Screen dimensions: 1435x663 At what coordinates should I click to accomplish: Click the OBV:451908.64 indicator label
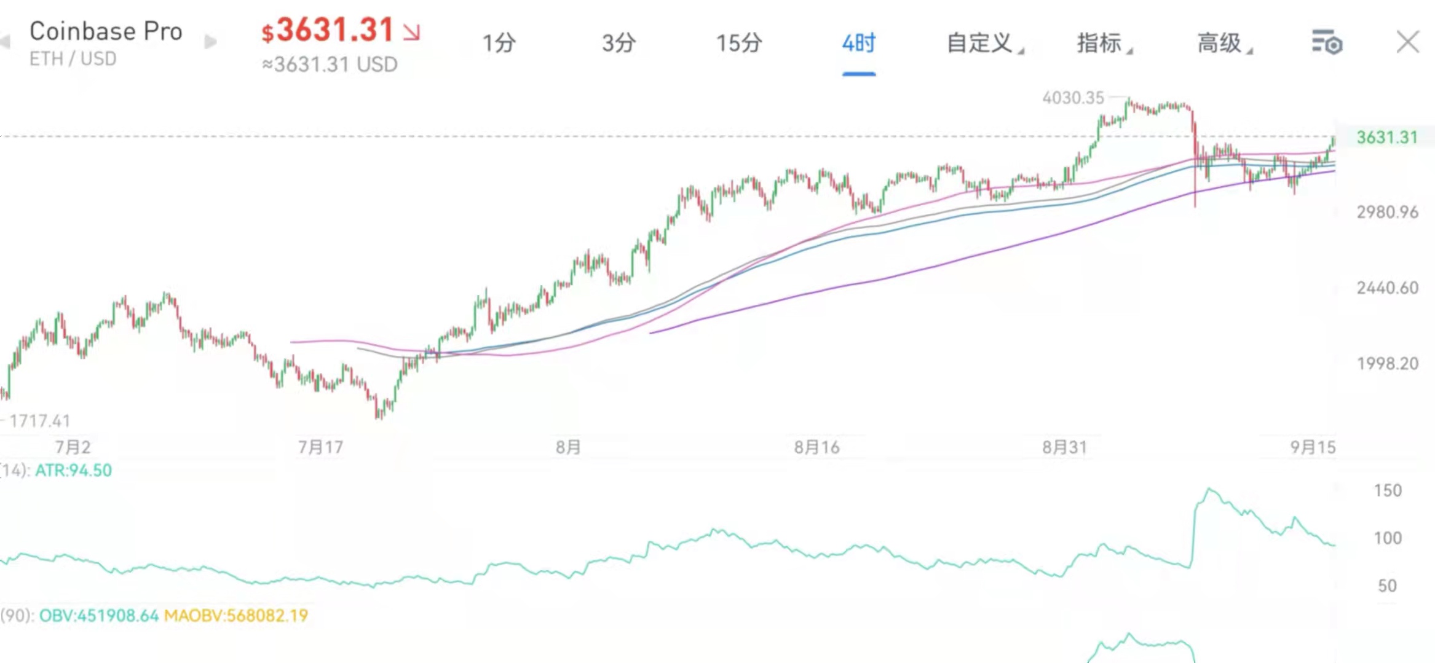99,616
